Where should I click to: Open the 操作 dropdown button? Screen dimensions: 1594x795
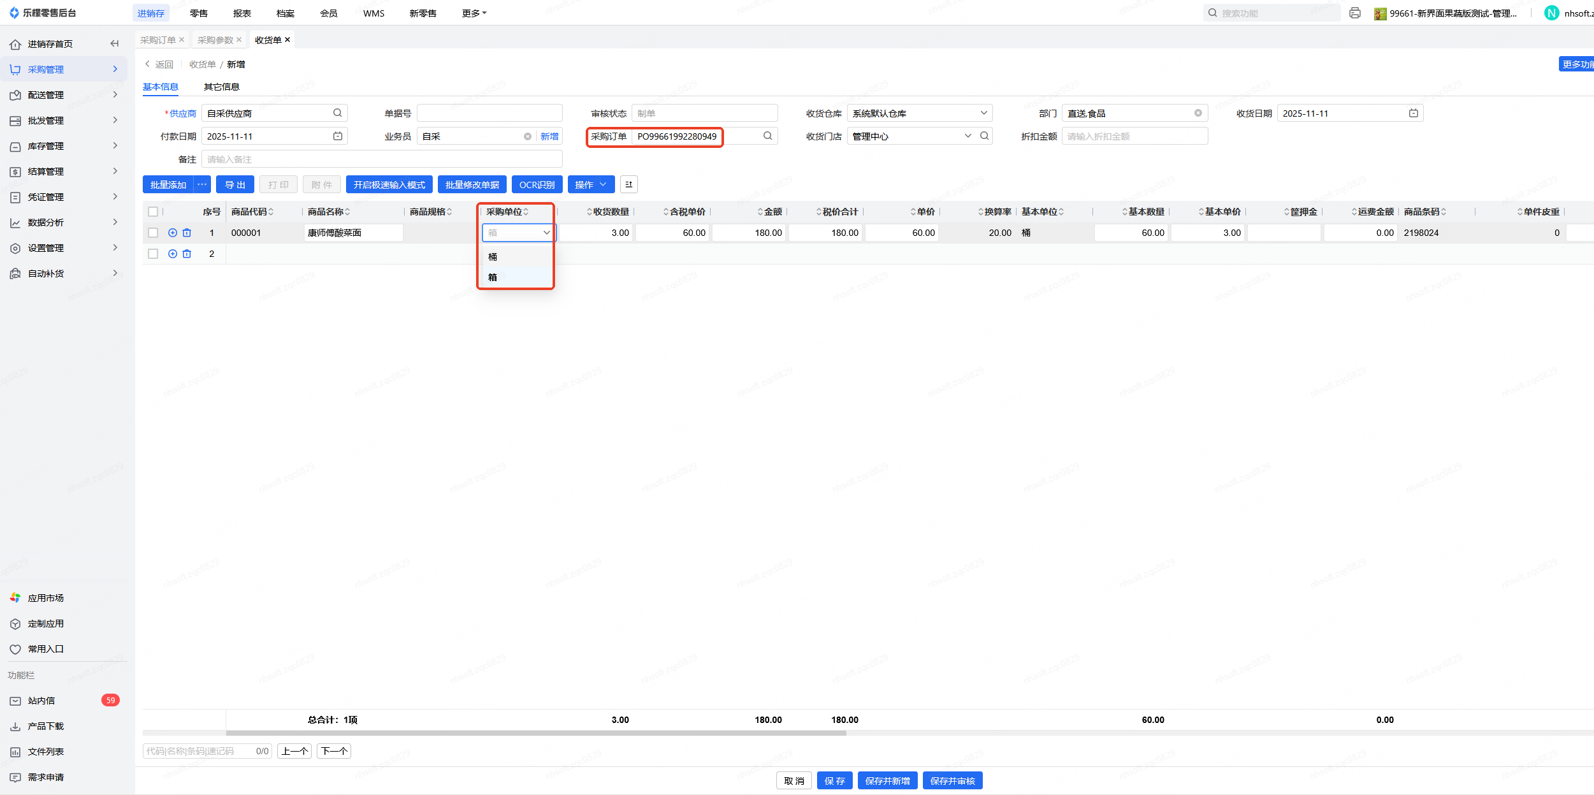click(x=590, y=185)
